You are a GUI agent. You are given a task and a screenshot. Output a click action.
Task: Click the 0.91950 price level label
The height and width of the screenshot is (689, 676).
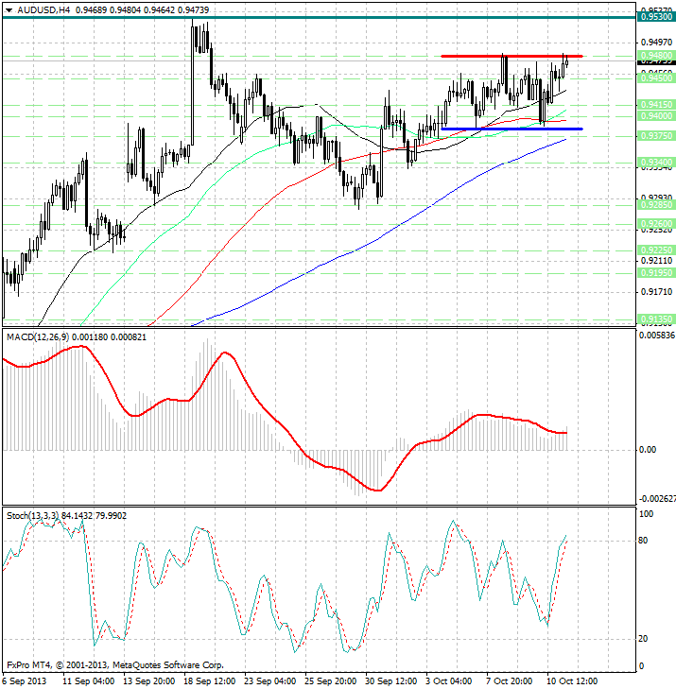tap(656, 273)
